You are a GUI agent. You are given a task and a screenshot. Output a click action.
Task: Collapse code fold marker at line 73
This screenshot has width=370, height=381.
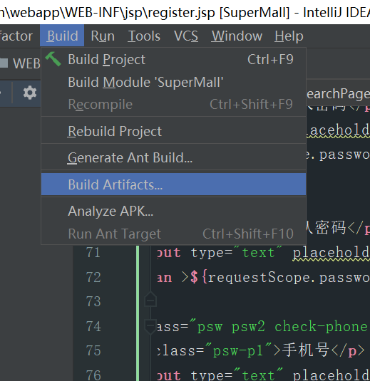tap(150, 300)
